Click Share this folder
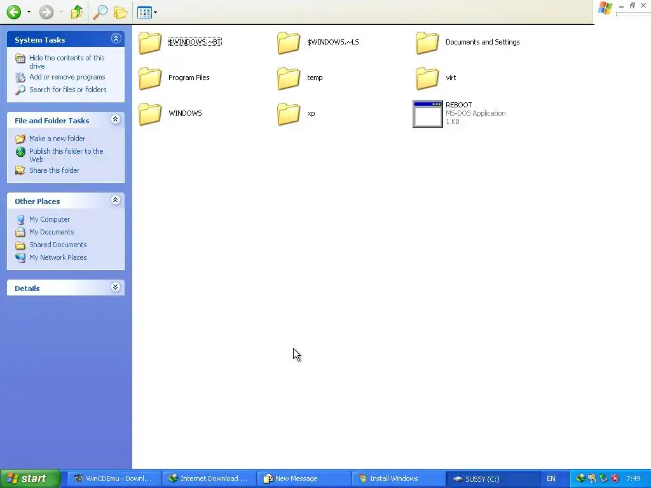This screenshot has height=488, width=651. point(54,170)
